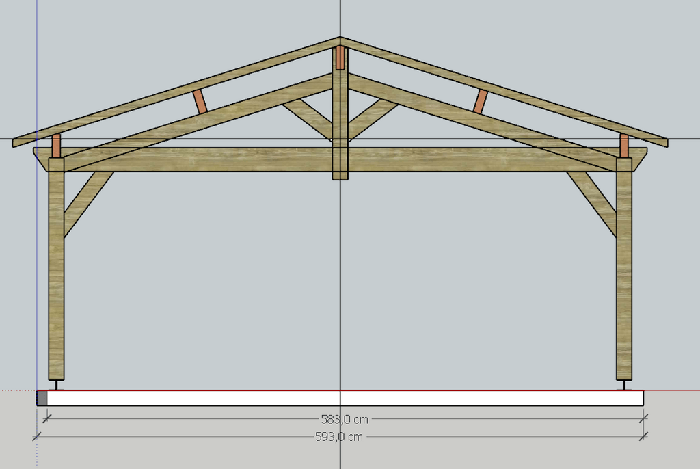Viewport: 700px width, 469px height.
Task: Select the orange purlin above the left post
Action: tap(56, 146)
